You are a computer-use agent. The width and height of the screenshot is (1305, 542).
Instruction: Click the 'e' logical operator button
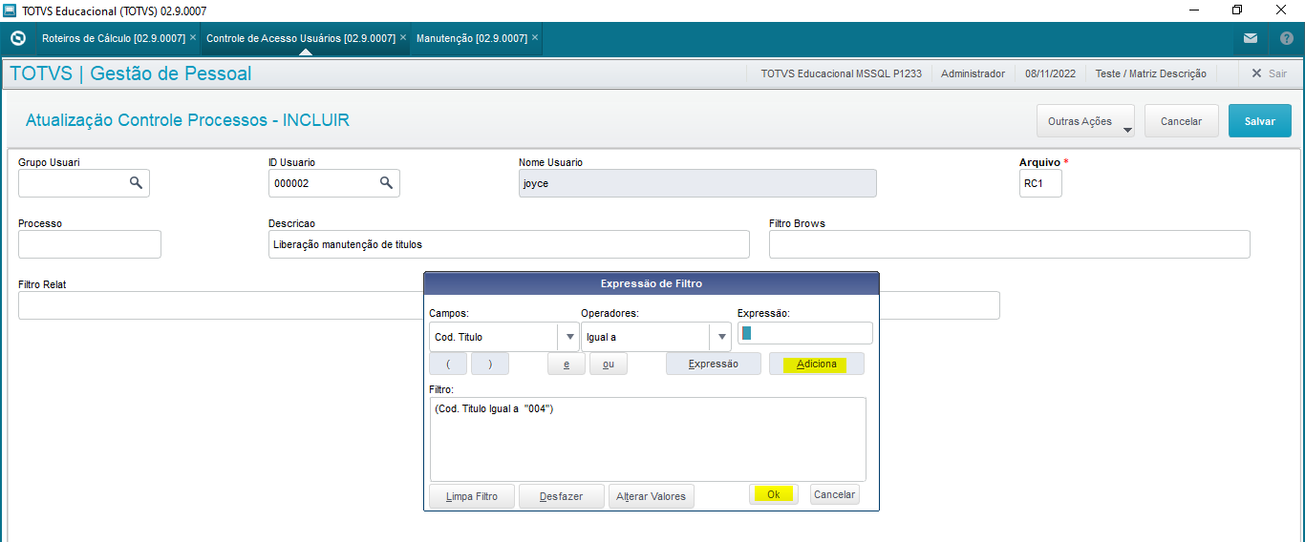[x=567, y=364]
